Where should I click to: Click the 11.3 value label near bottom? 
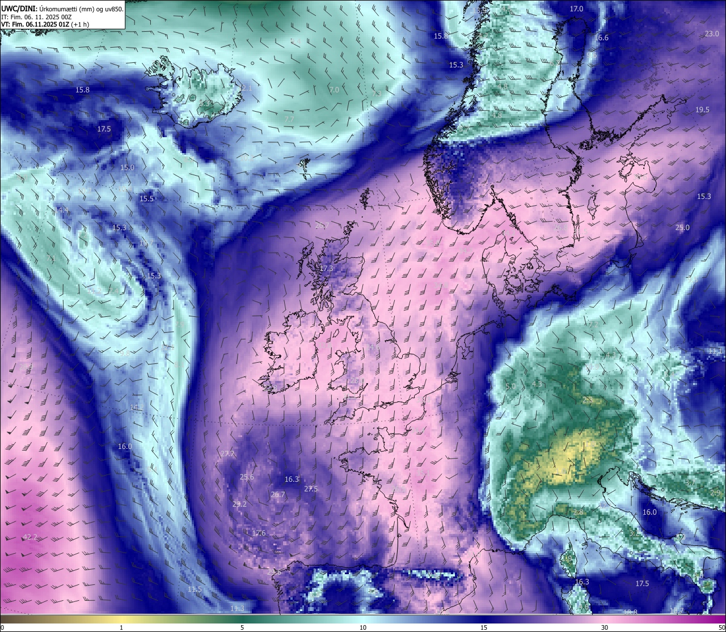pos(237,608)
